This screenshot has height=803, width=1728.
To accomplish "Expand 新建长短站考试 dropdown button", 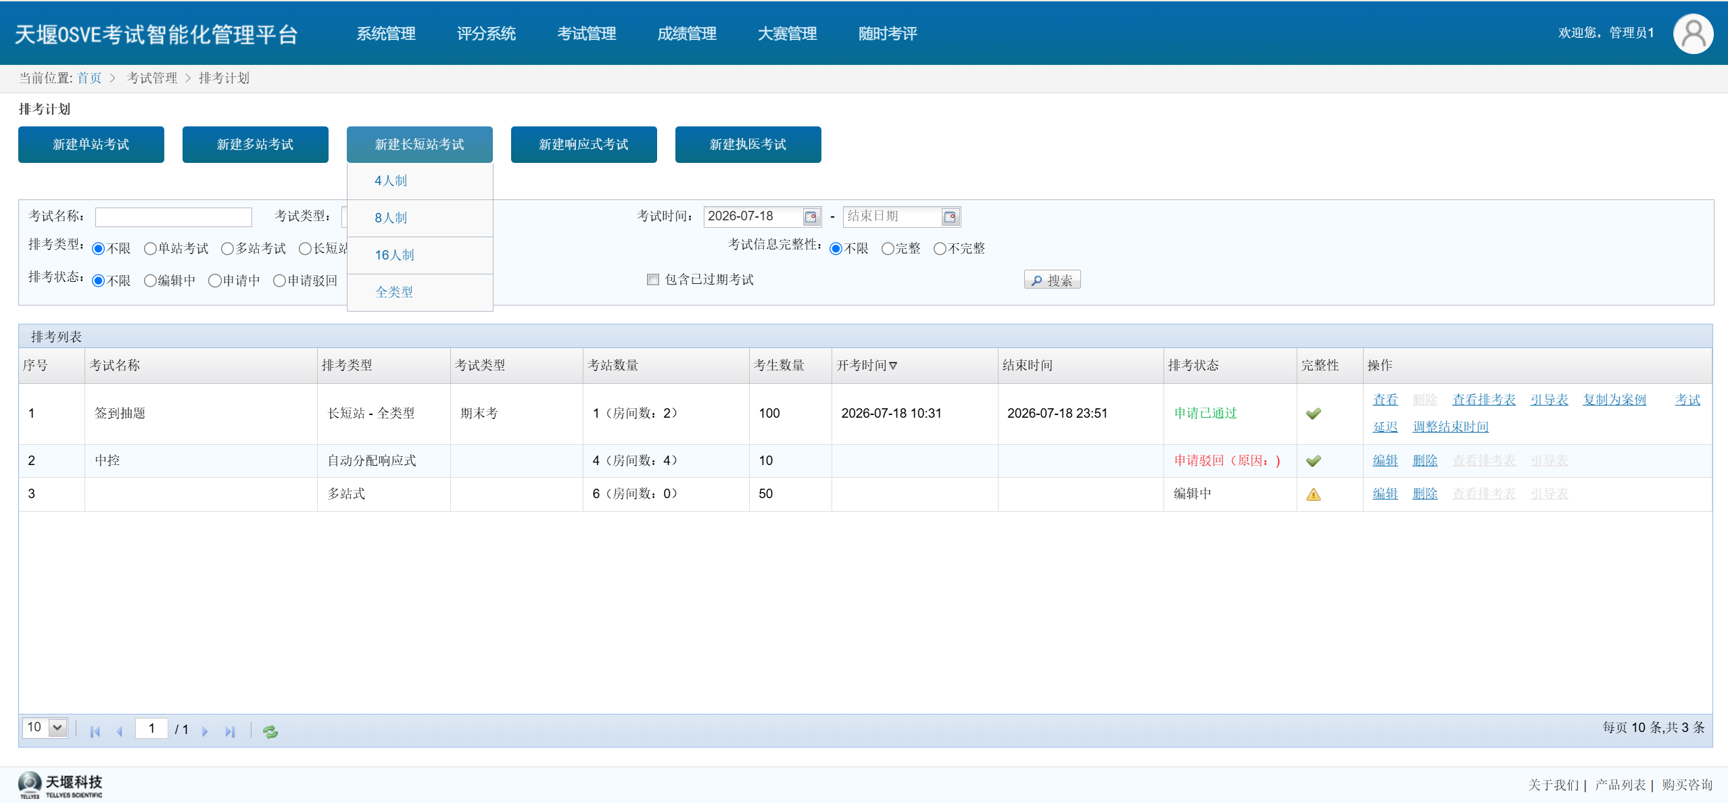I will pos(420,145).
